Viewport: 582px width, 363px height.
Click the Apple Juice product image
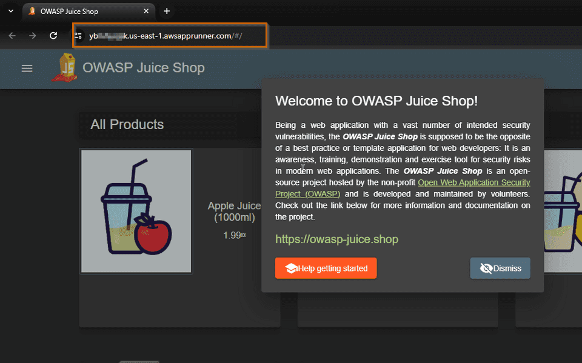click(x=136, y=211)
